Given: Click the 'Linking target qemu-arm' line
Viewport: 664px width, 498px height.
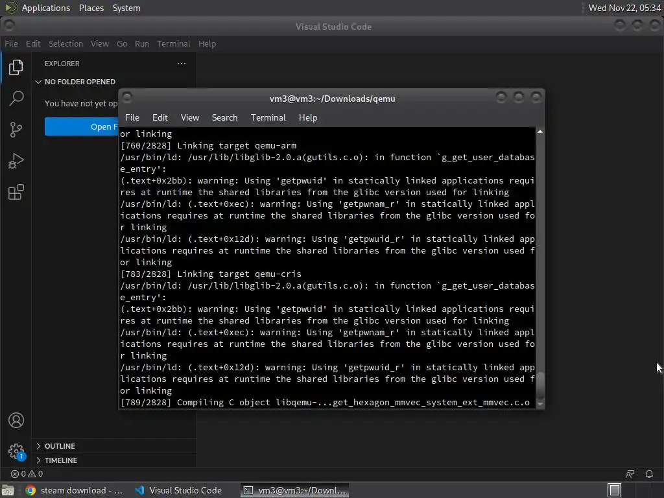Looking at the screenshot, I should [208, 146].
